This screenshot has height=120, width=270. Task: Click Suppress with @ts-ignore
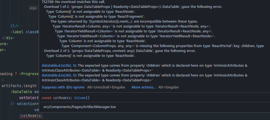63,87
